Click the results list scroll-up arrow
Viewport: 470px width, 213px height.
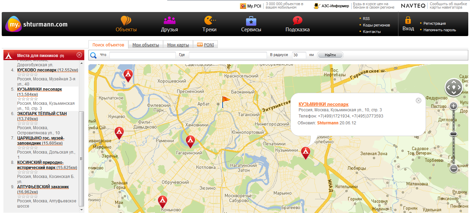point(81,63)
